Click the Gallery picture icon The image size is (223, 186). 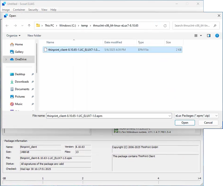(12, 52)
